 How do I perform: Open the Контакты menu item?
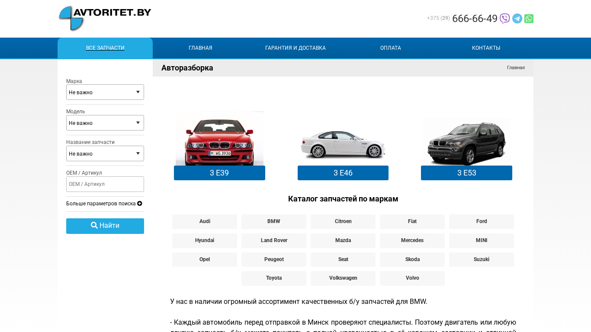click(x=486, y=48)
